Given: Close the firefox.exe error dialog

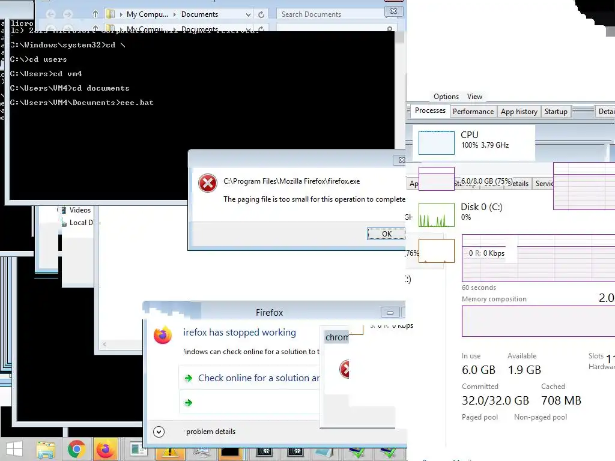Looking at the screenshot, I should (x=400, y=160).
